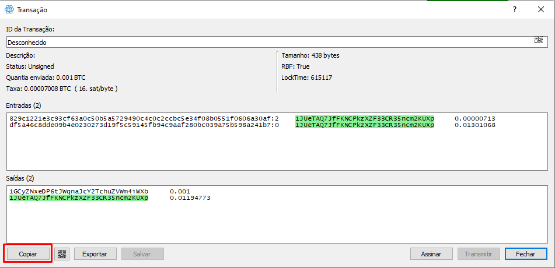Click the disabled Transmitir button

coord(479,254)
